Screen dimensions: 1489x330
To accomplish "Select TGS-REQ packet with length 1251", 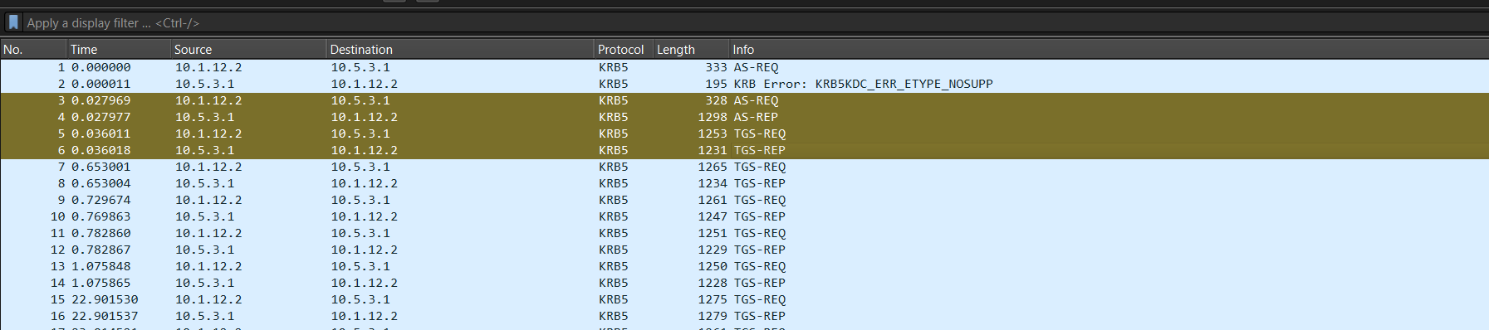I will coord(744,233).
